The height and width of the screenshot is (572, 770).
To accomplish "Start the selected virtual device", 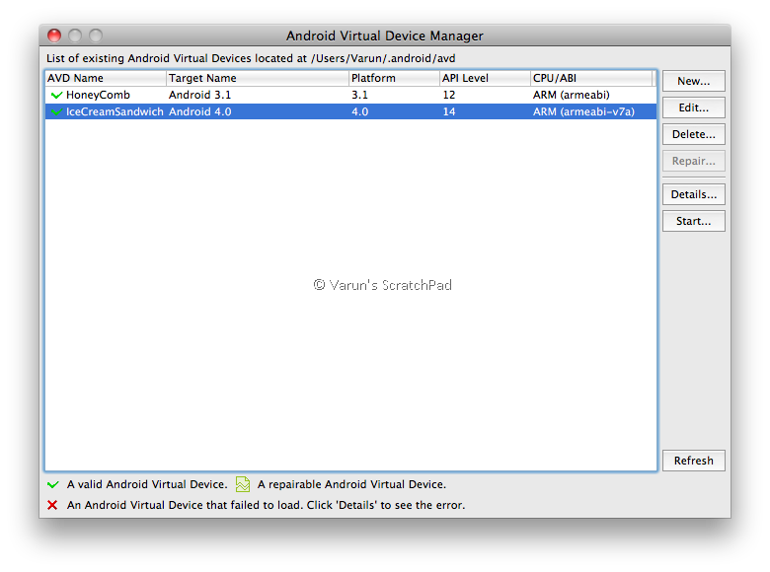I will (x=693, y=221).
